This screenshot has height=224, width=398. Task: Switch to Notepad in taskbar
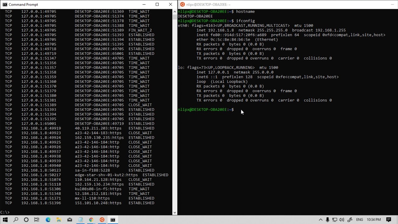[81, 220]
